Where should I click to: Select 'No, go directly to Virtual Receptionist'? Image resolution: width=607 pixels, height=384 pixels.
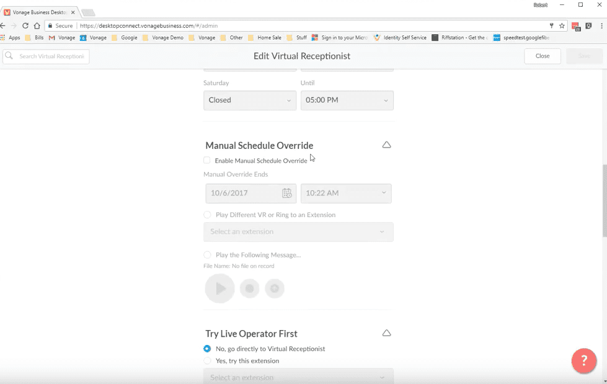[207, 349]
